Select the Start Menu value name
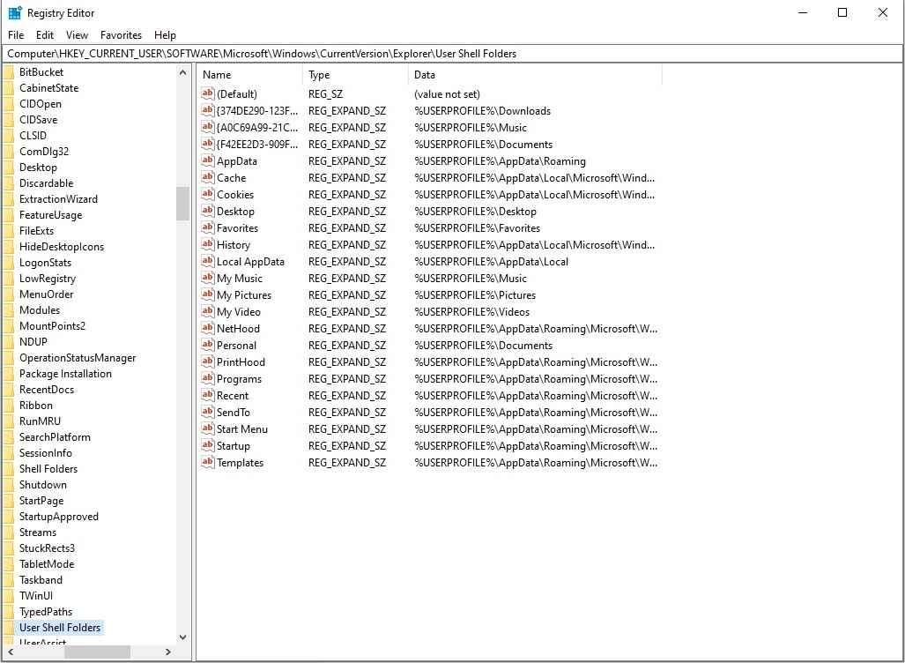The width and height of the screenshot is (905, 663). pyautogui.click(x=242, y=429)
